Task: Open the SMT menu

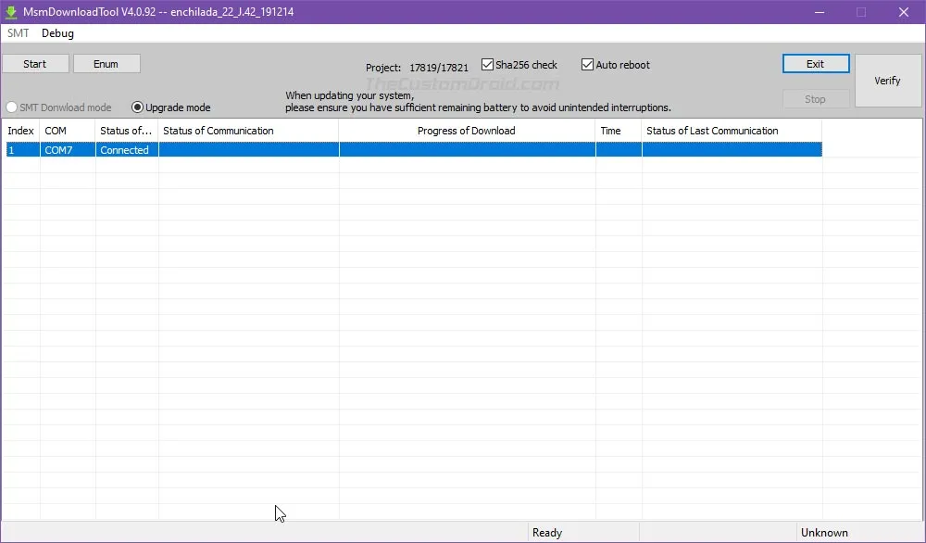Action: [19, 33]
